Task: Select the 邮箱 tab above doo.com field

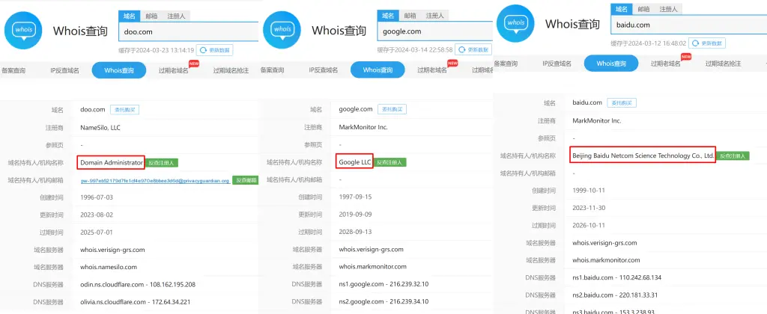Action: point(151,16)
